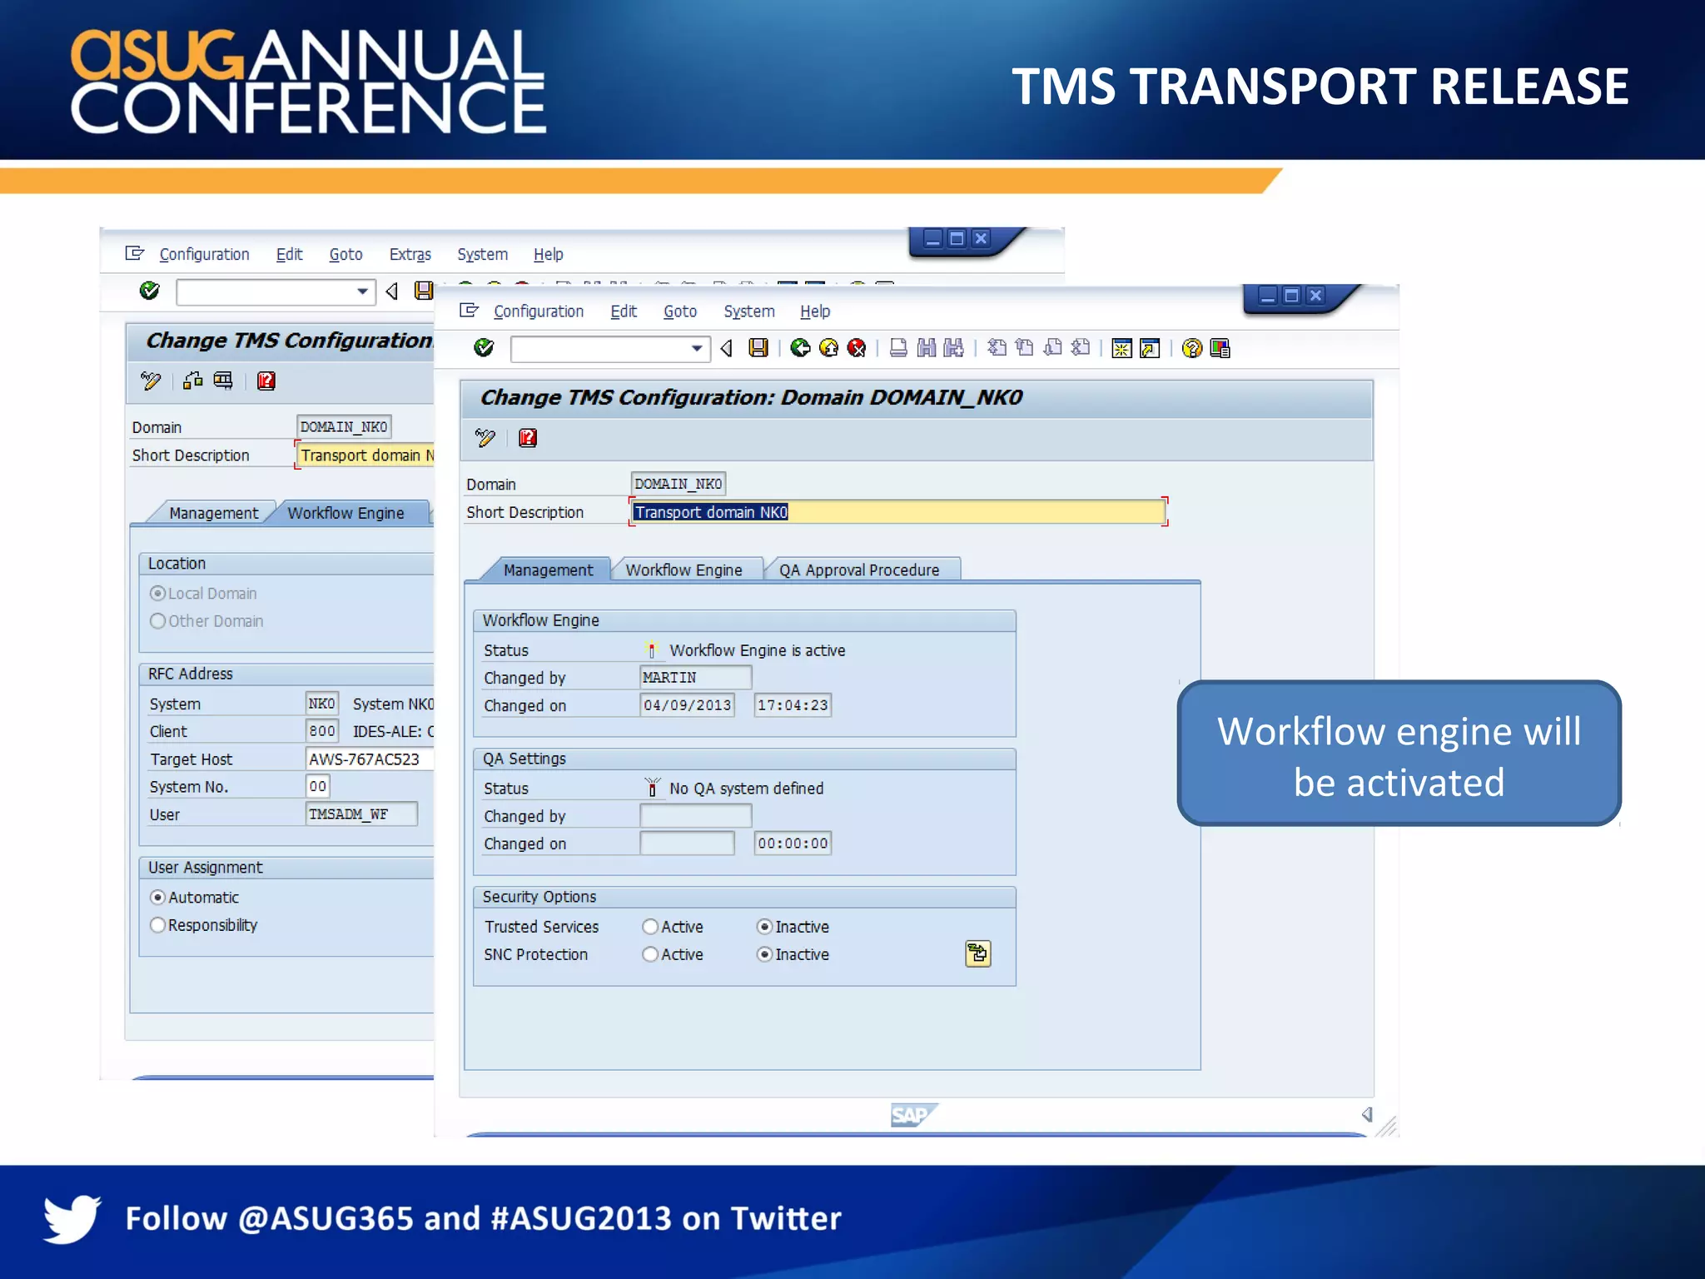Click red help book icon in front window
This screenshot has width=1705, height=1279.
528,438
